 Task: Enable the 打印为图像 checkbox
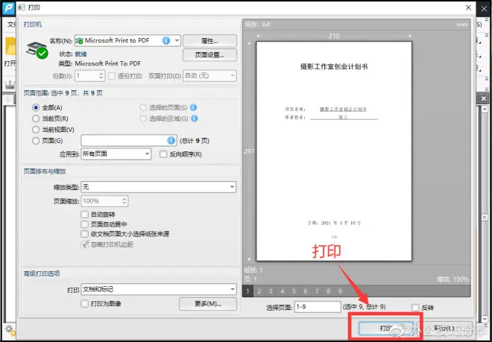pyautogui.click(x=84, y=304)
